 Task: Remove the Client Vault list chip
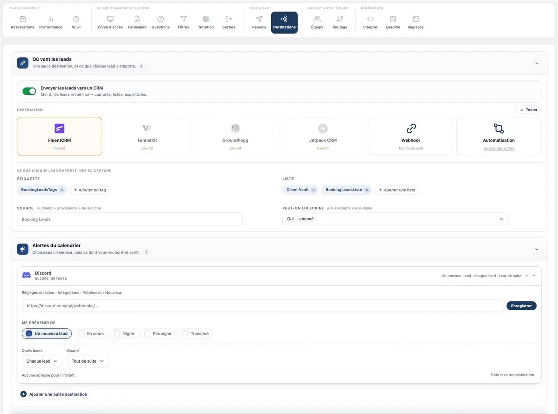point(313,190)
